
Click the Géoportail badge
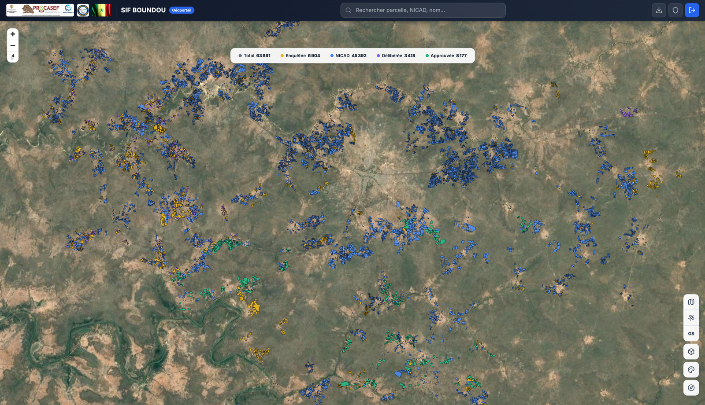point(182,10)
